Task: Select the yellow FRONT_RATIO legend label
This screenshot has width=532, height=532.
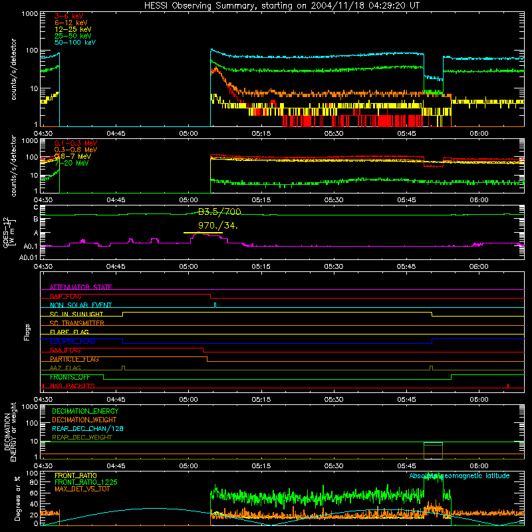Action: [76, 475]
